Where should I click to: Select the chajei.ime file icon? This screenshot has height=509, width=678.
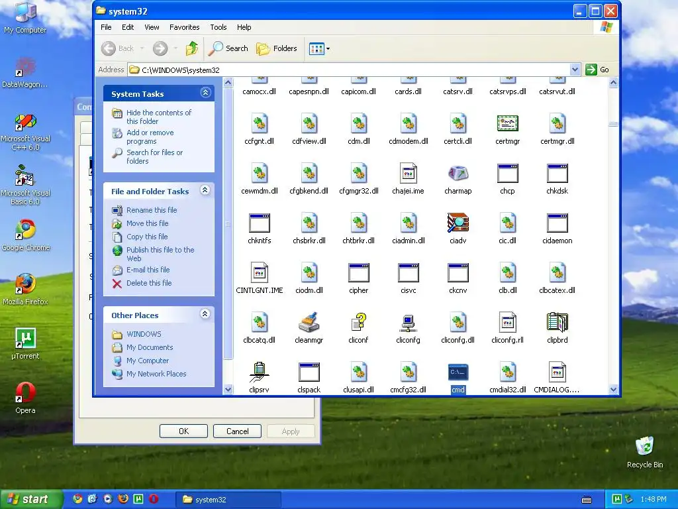point(408,174)
